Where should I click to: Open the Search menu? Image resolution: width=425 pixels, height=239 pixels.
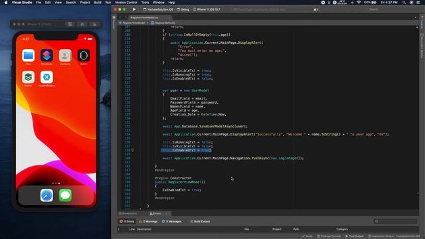point(70,3)
